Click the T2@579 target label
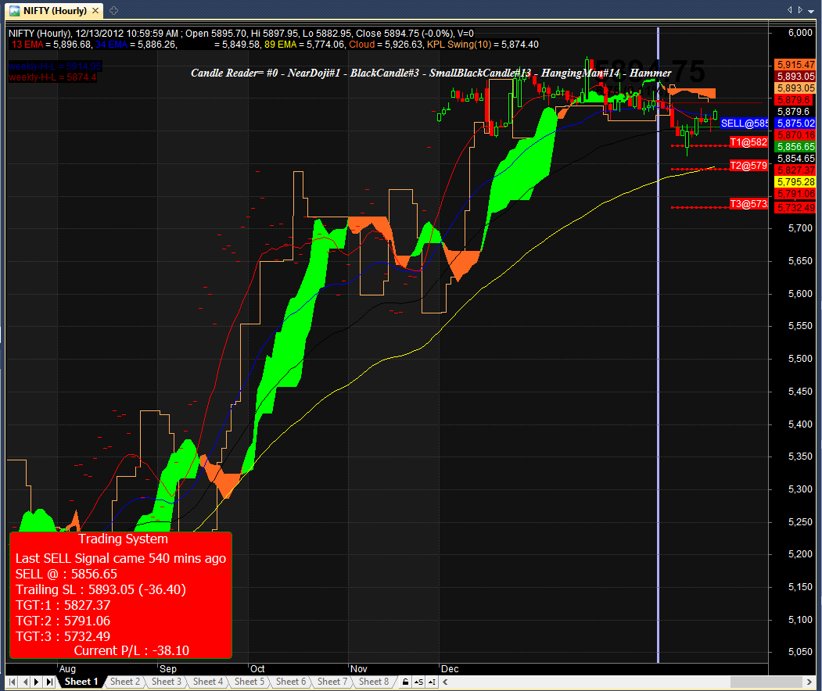Screen dimensions: 822x691 coord(748,166)
